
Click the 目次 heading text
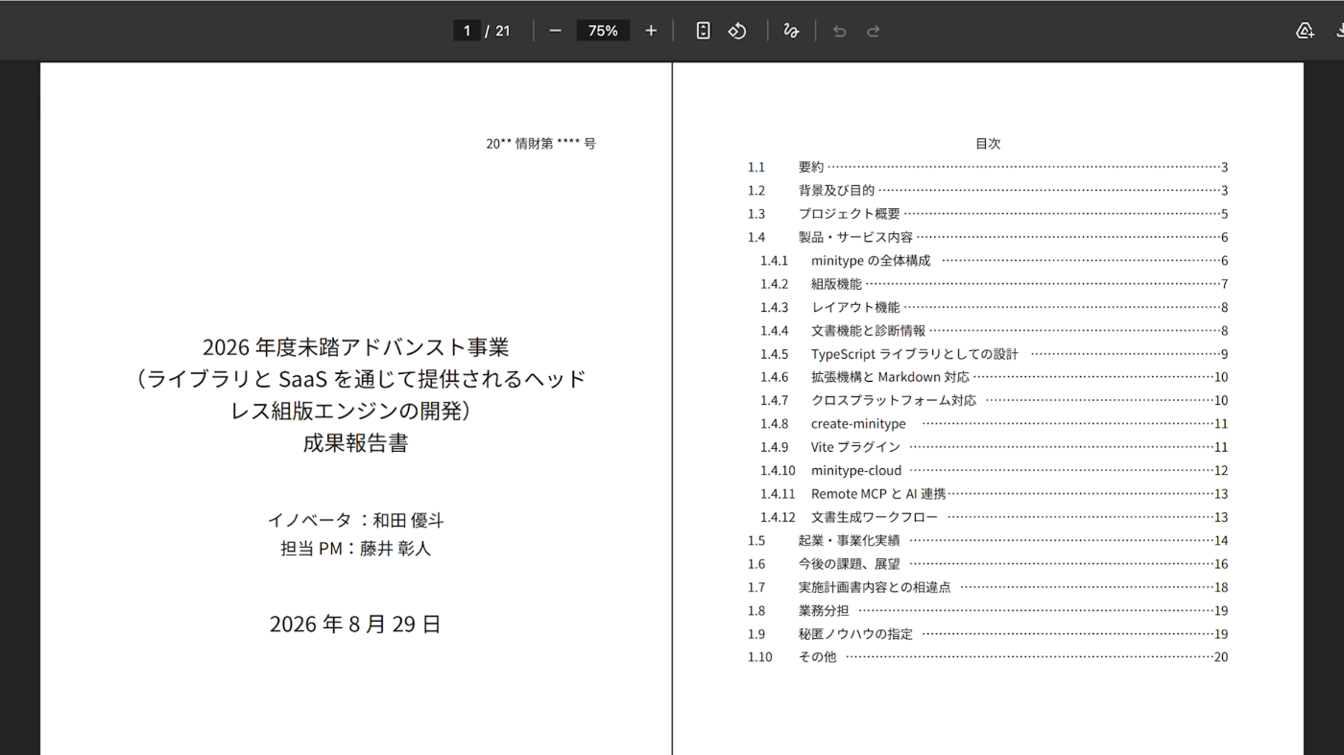[x=988, y=143]
